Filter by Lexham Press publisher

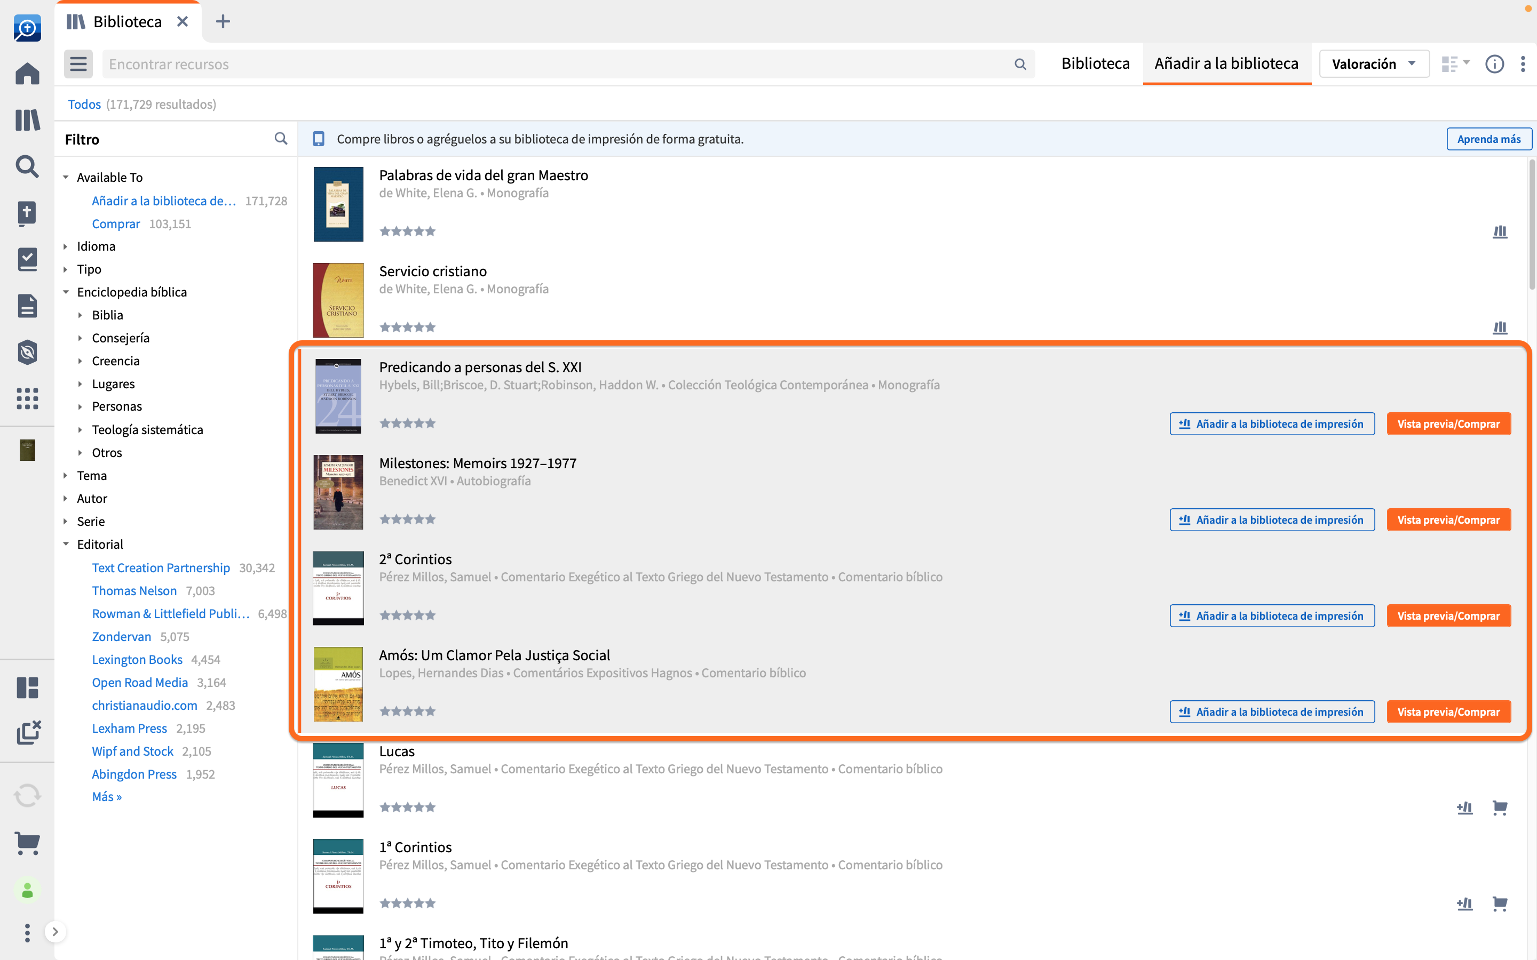[129, 728]
